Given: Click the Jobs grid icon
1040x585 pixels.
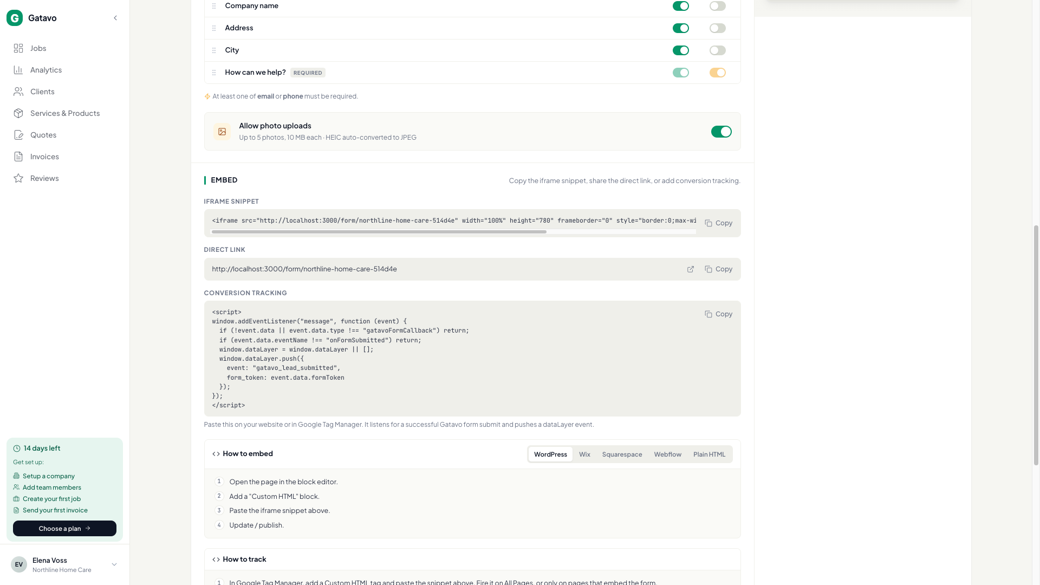Looking at the screenshot, I should coord(18,48).
